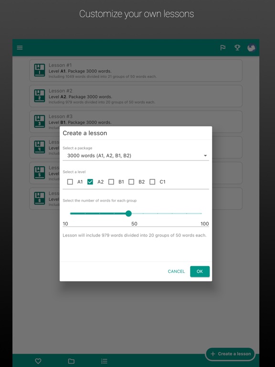Check the A1 level checkbox
275x367 pixels.
coord(70,182)
